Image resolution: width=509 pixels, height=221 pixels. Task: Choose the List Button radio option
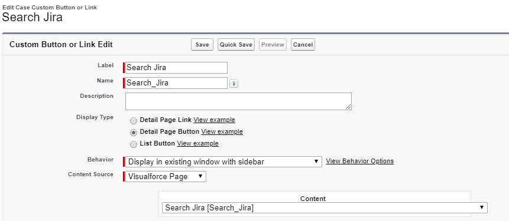point(134,144)
